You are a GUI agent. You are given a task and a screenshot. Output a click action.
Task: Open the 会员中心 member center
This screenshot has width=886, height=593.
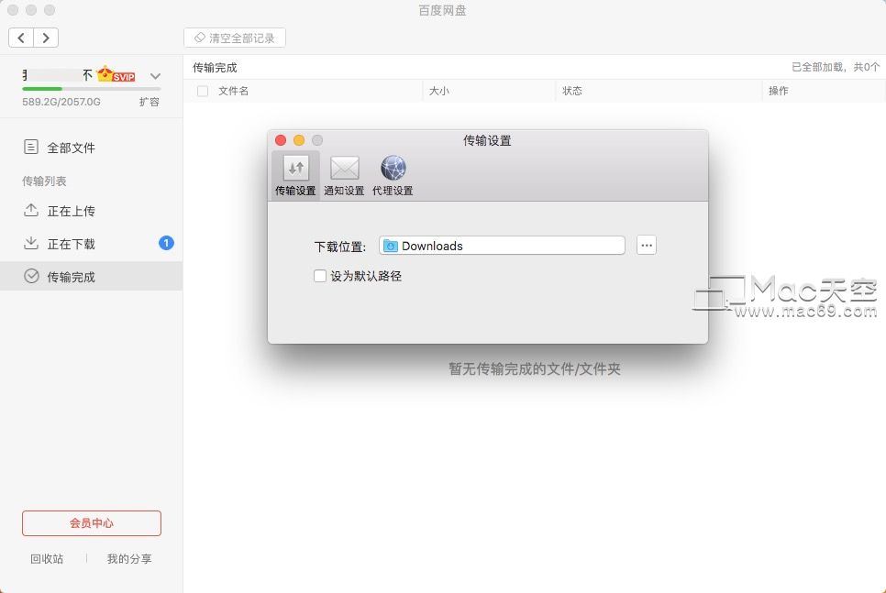coord(92,523)
